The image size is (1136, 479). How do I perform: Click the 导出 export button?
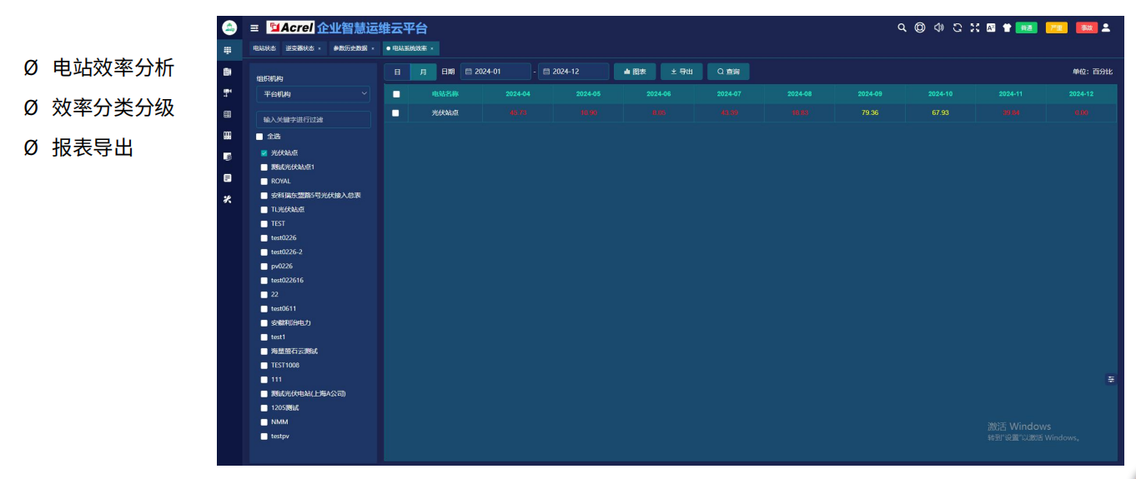[681, 72]
